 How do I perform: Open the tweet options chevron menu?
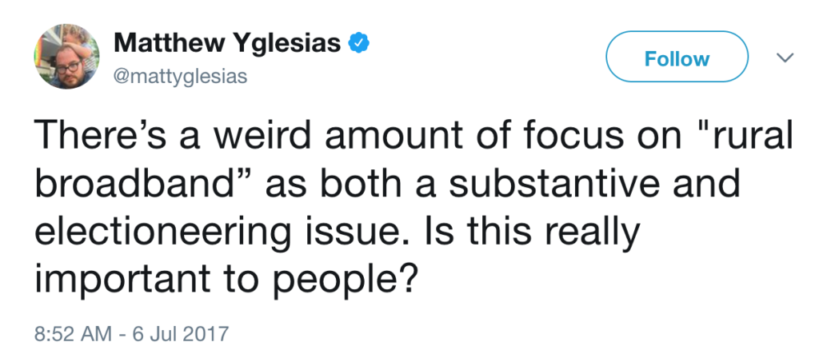pyautogui.click(x=785, y=58)
